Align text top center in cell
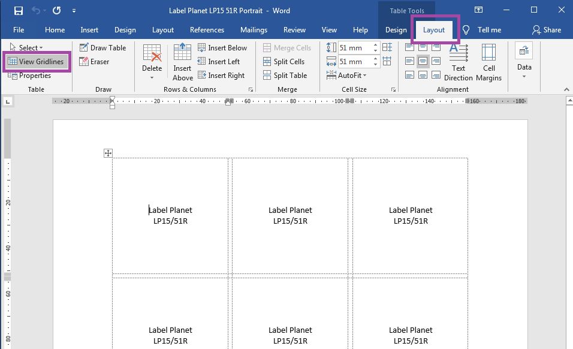The image size is (573, 349). 423,47
